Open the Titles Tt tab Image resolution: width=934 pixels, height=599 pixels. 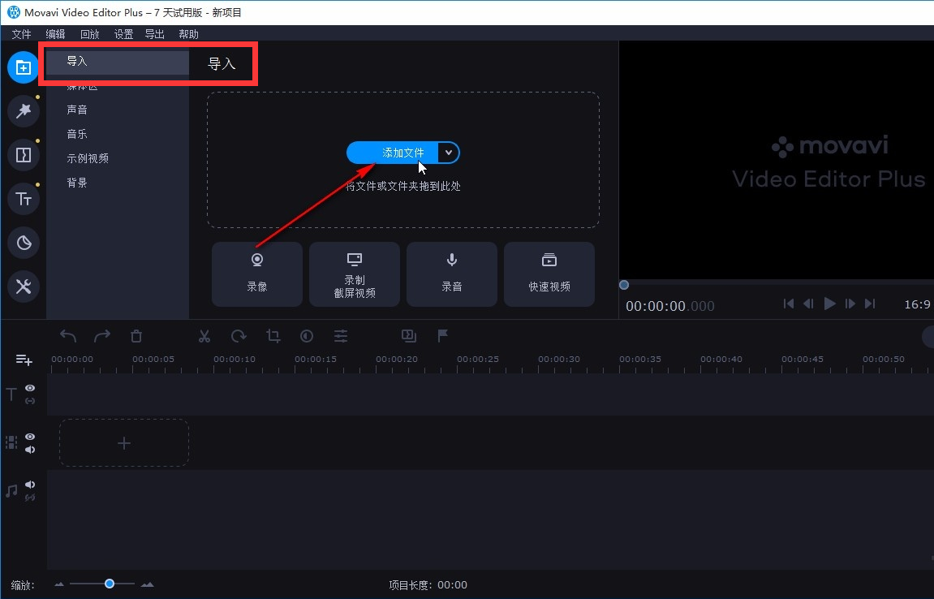click(24, 199)
